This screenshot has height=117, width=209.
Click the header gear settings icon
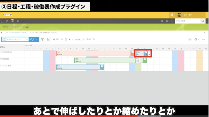tap(162, 21)
